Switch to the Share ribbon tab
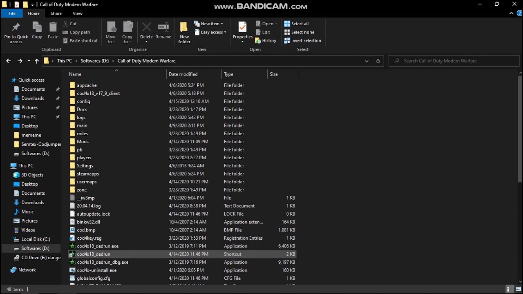The image size is (523, 294). pos(56,13)
